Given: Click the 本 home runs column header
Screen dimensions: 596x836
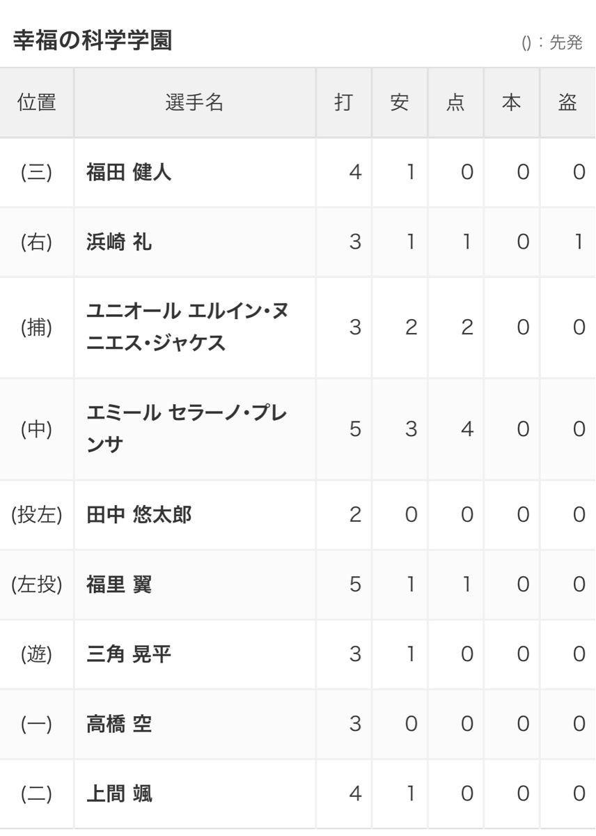Looking at the screenshot, I should click(511, 102).
